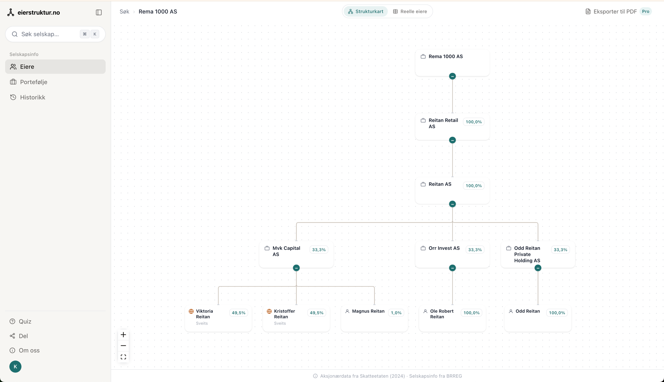Click Rema 1000 AS breadcrumb text
664x382 pixels.
coord(158,12)
